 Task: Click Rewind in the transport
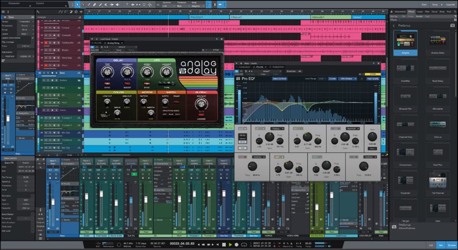tap(203, 244)
